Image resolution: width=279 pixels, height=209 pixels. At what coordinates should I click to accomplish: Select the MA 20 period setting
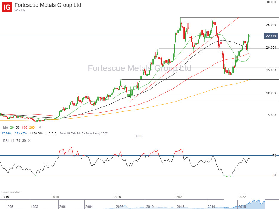click(12, 127)
